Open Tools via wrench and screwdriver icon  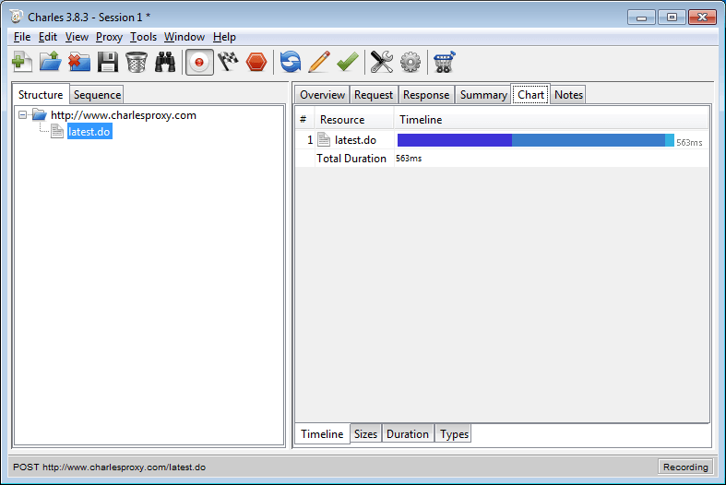point(382,63)
